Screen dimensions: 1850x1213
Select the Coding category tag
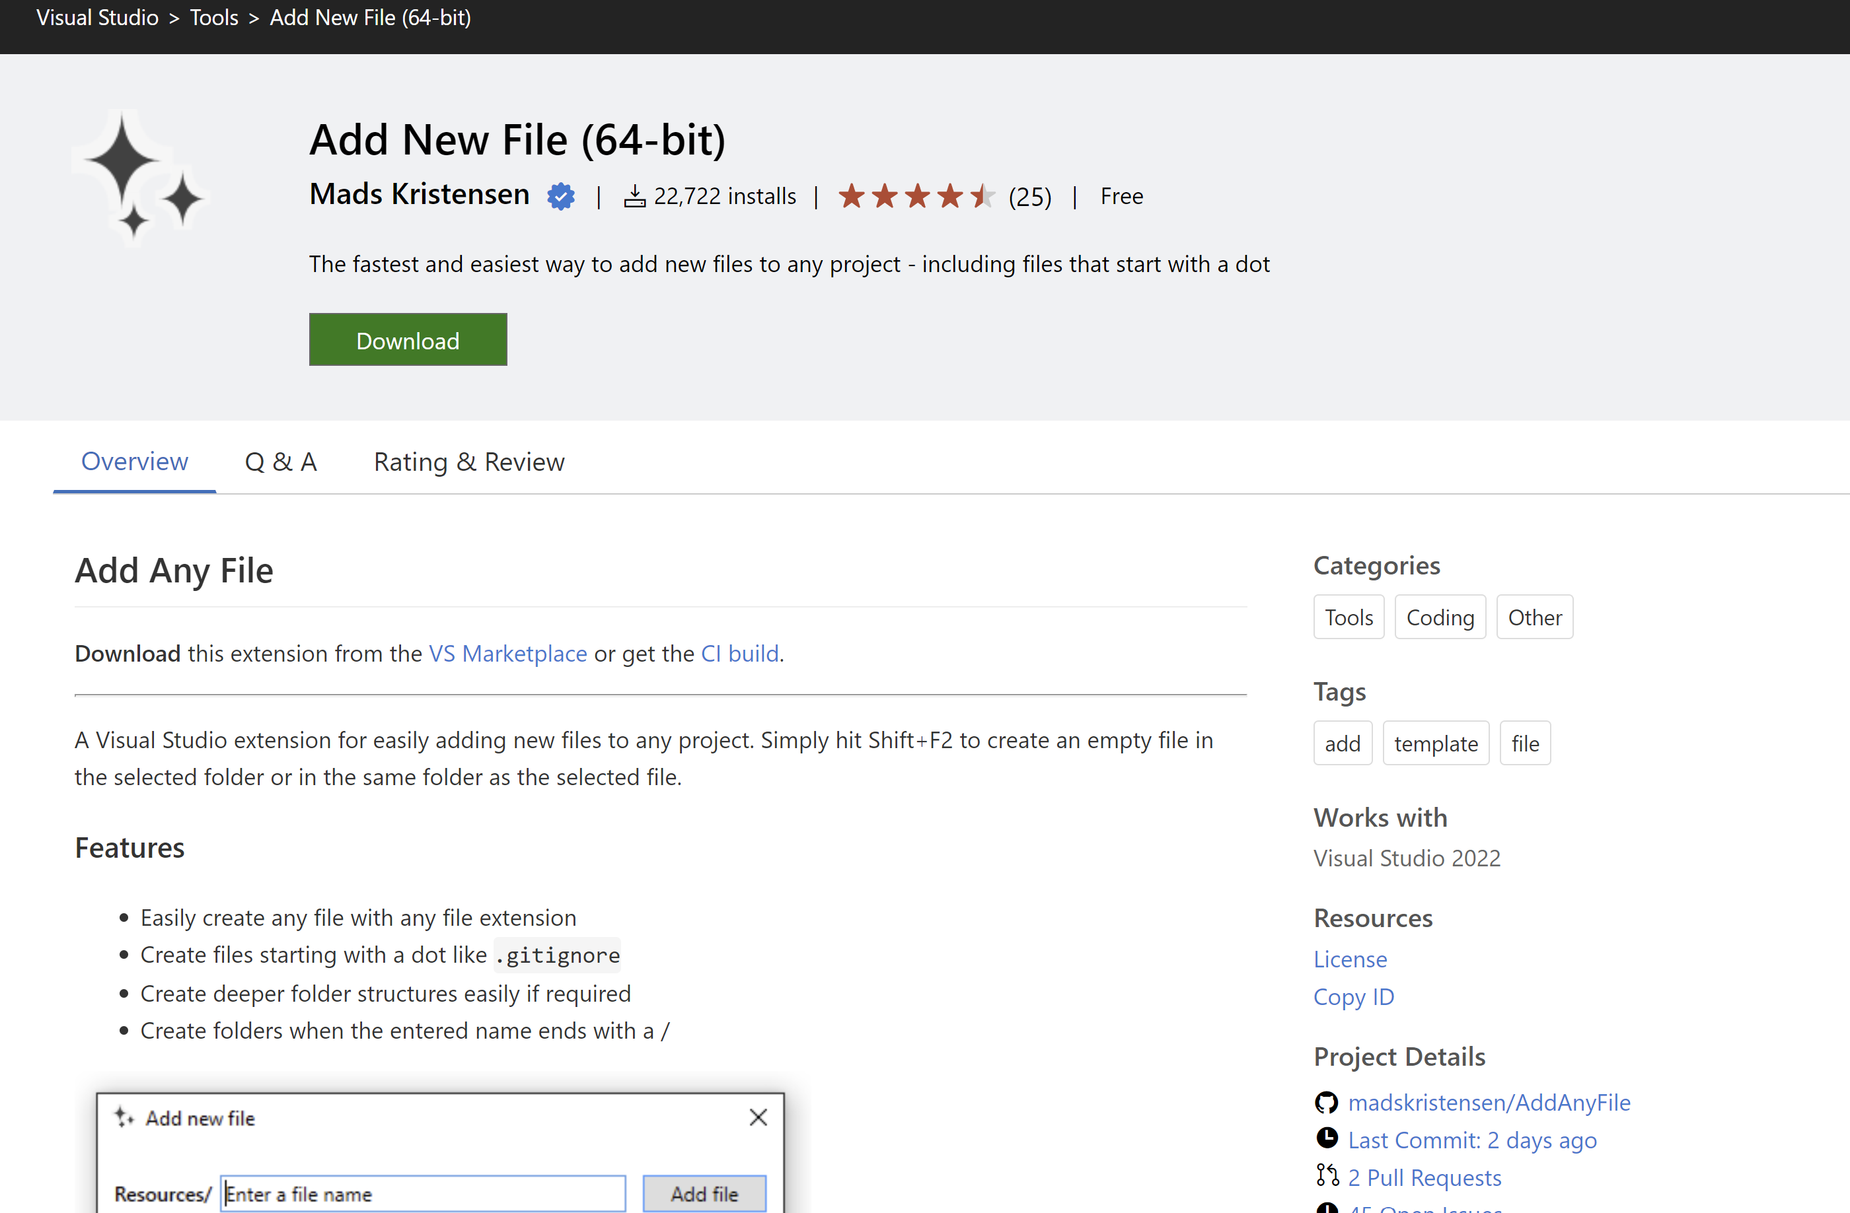(x=1440, y=616)
